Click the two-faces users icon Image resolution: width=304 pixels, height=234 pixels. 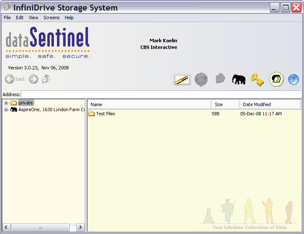(276, 79)
